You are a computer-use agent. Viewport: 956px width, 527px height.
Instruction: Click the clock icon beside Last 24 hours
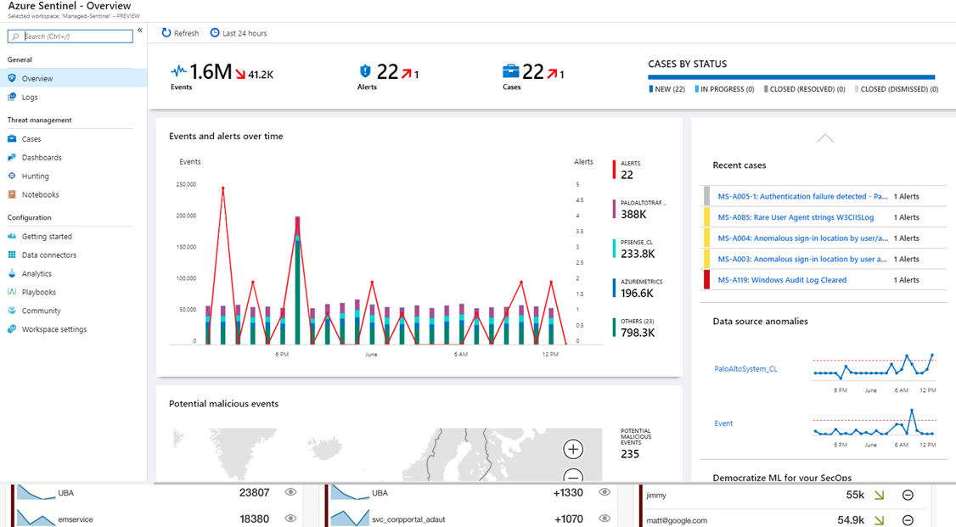tap(215, 33)
